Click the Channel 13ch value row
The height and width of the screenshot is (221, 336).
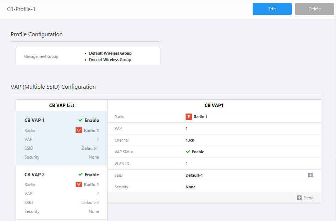click(214, 140)
